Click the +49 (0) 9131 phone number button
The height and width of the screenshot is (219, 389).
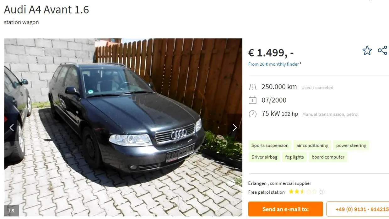(x=358, y=209)
